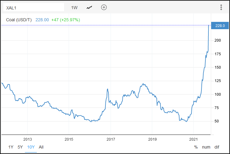This screenshot has height=154, width=230.
Task: Add a comparison with the plus icon
Action: [104, 7]
